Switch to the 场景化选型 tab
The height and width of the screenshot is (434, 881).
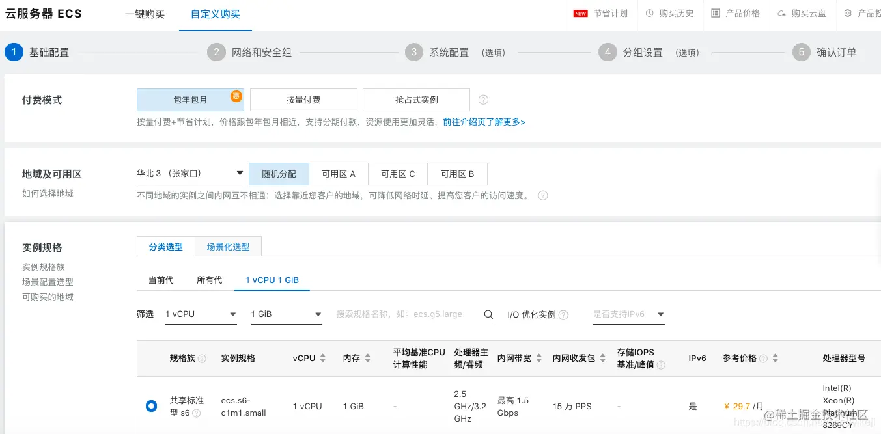click(x=228, y=246)
